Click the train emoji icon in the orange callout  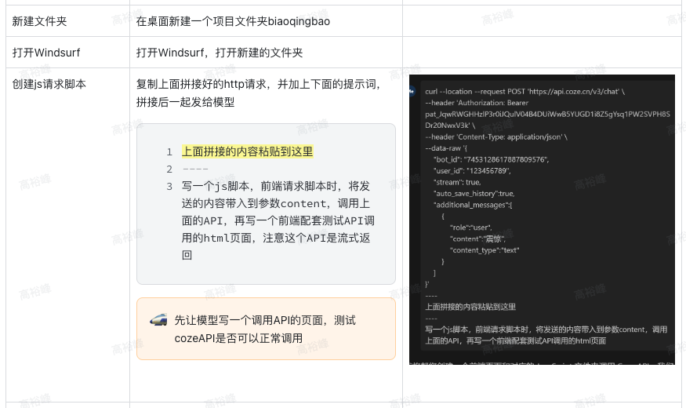point(158,320)
